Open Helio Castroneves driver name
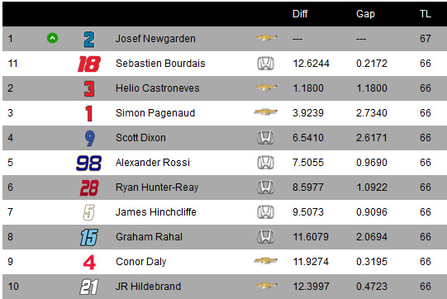This screenshot has height=299, width=447. [157, 88]
